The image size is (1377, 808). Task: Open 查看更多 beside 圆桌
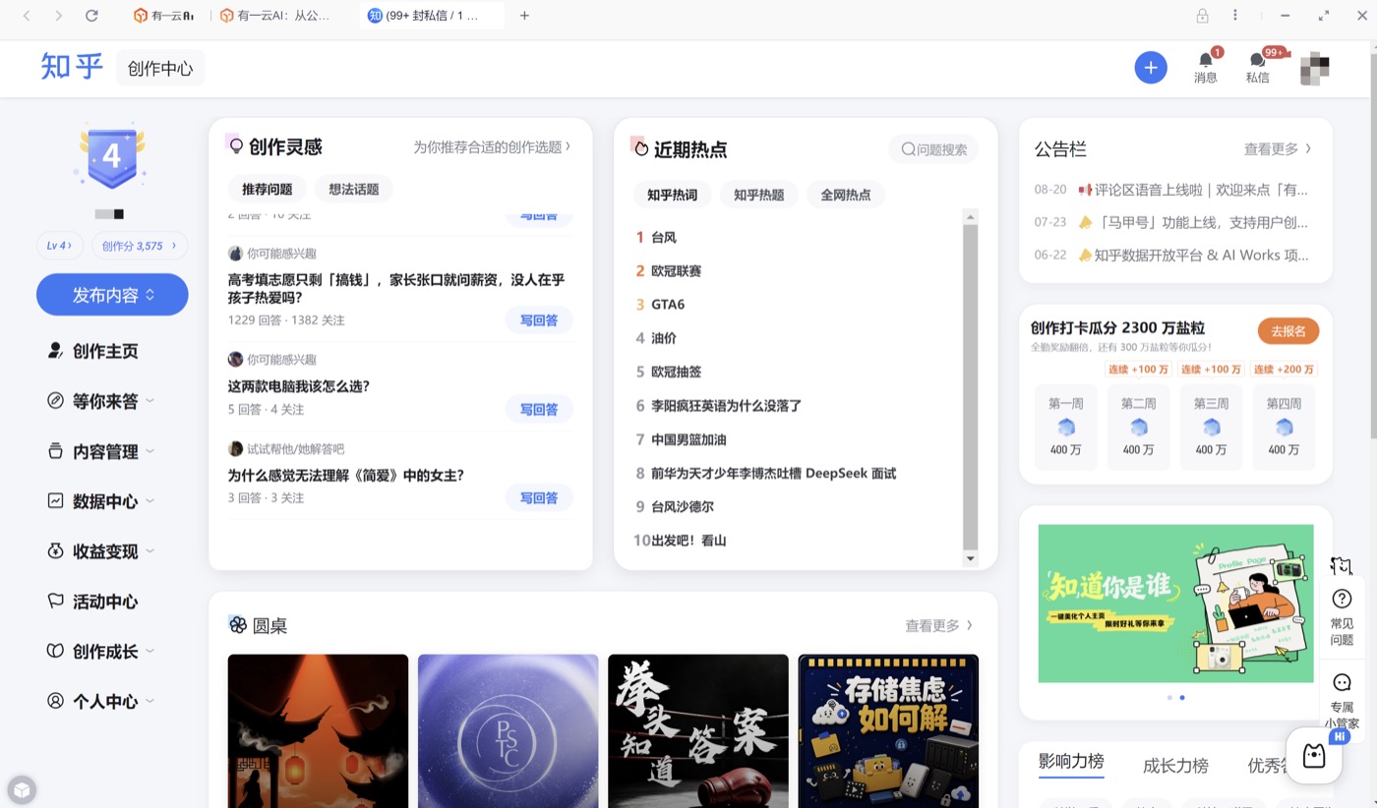[939, 625]
